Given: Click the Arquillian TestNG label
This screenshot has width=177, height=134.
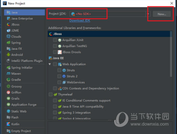Looking at the screenshot, I should 75,46.
